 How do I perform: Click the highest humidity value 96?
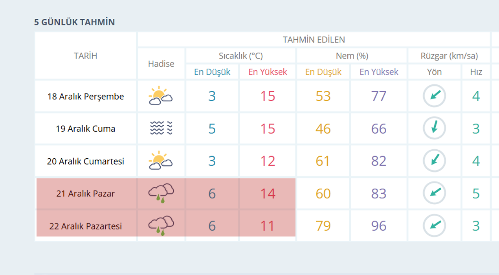(x=379, y=226)
